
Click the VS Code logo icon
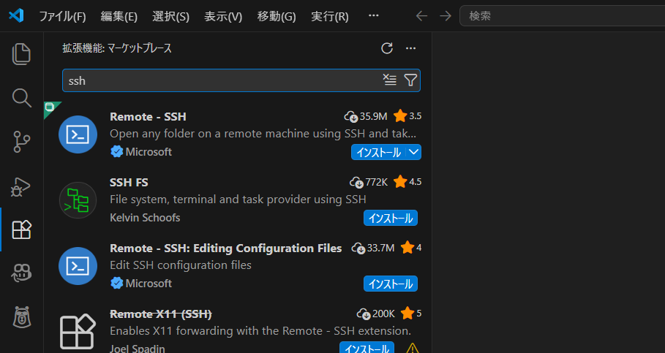(16, 15)
